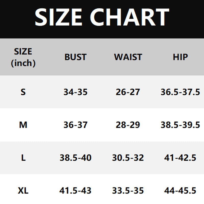This screenshot has height=204, width=204.
Task: Click the HIP column header
Action: click(180, 57)
